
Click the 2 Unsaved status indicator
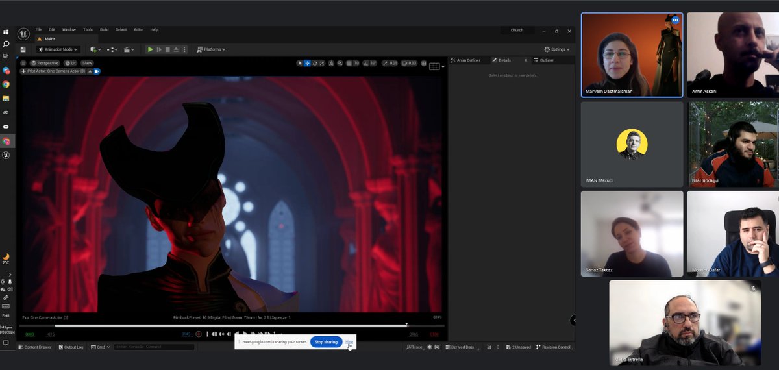point(519,347)
